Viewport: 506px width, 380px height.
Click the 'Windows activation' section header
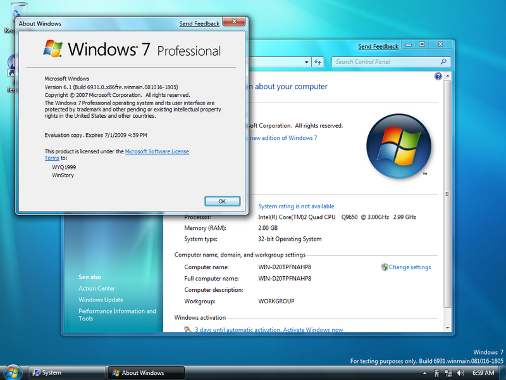tap(200, 318)
